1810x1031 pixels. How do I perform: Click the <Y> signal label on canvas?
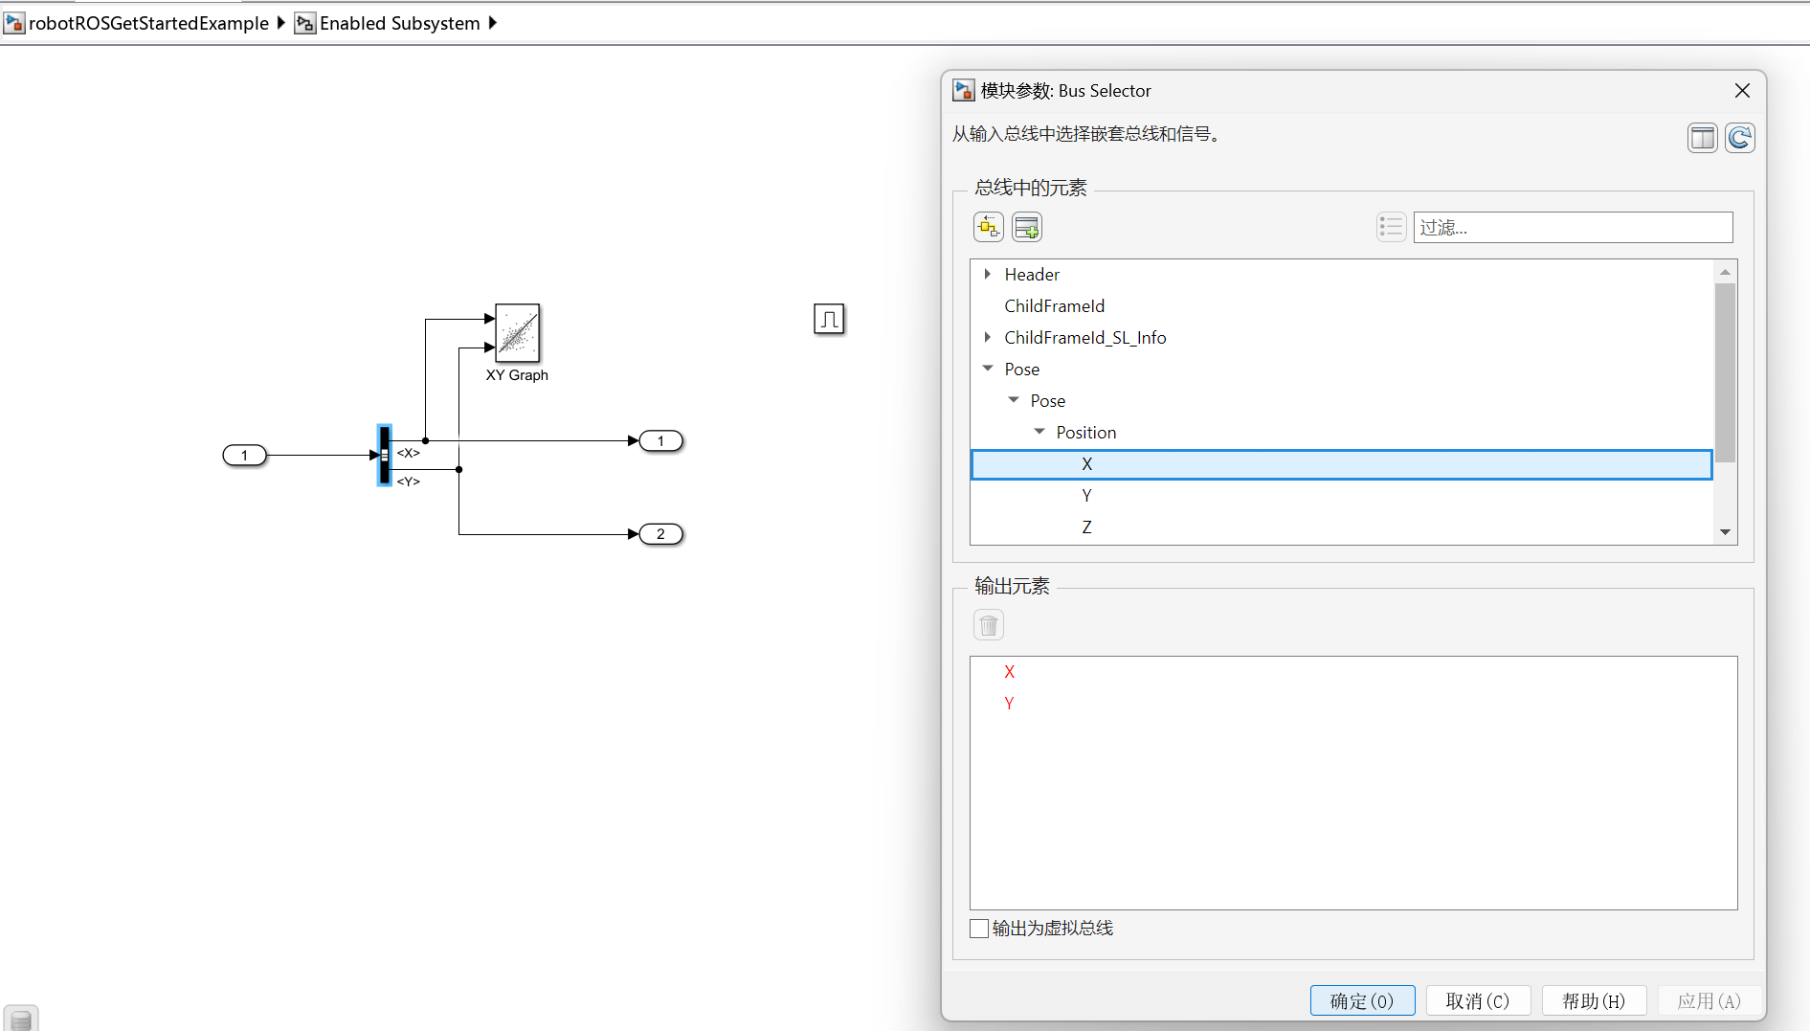pyautogui.click(x=409, y=482)
